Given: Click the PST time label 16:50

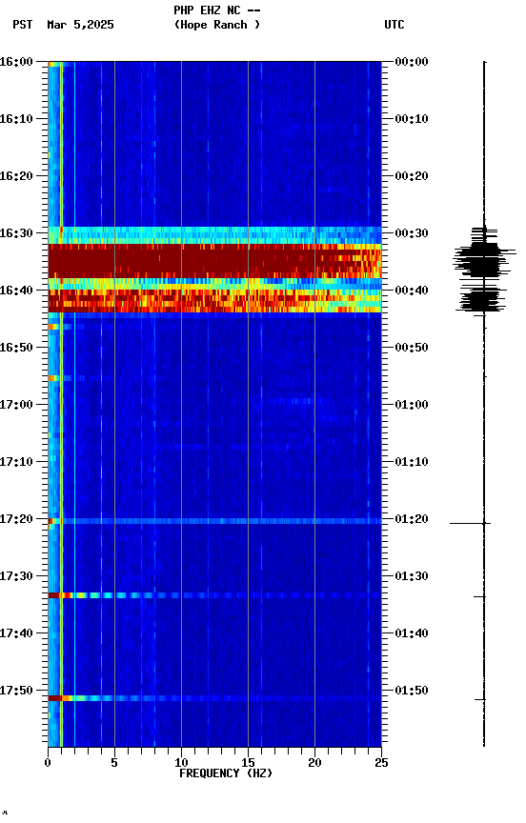Looking at the screenshot, I should click(x=16, y=348).
